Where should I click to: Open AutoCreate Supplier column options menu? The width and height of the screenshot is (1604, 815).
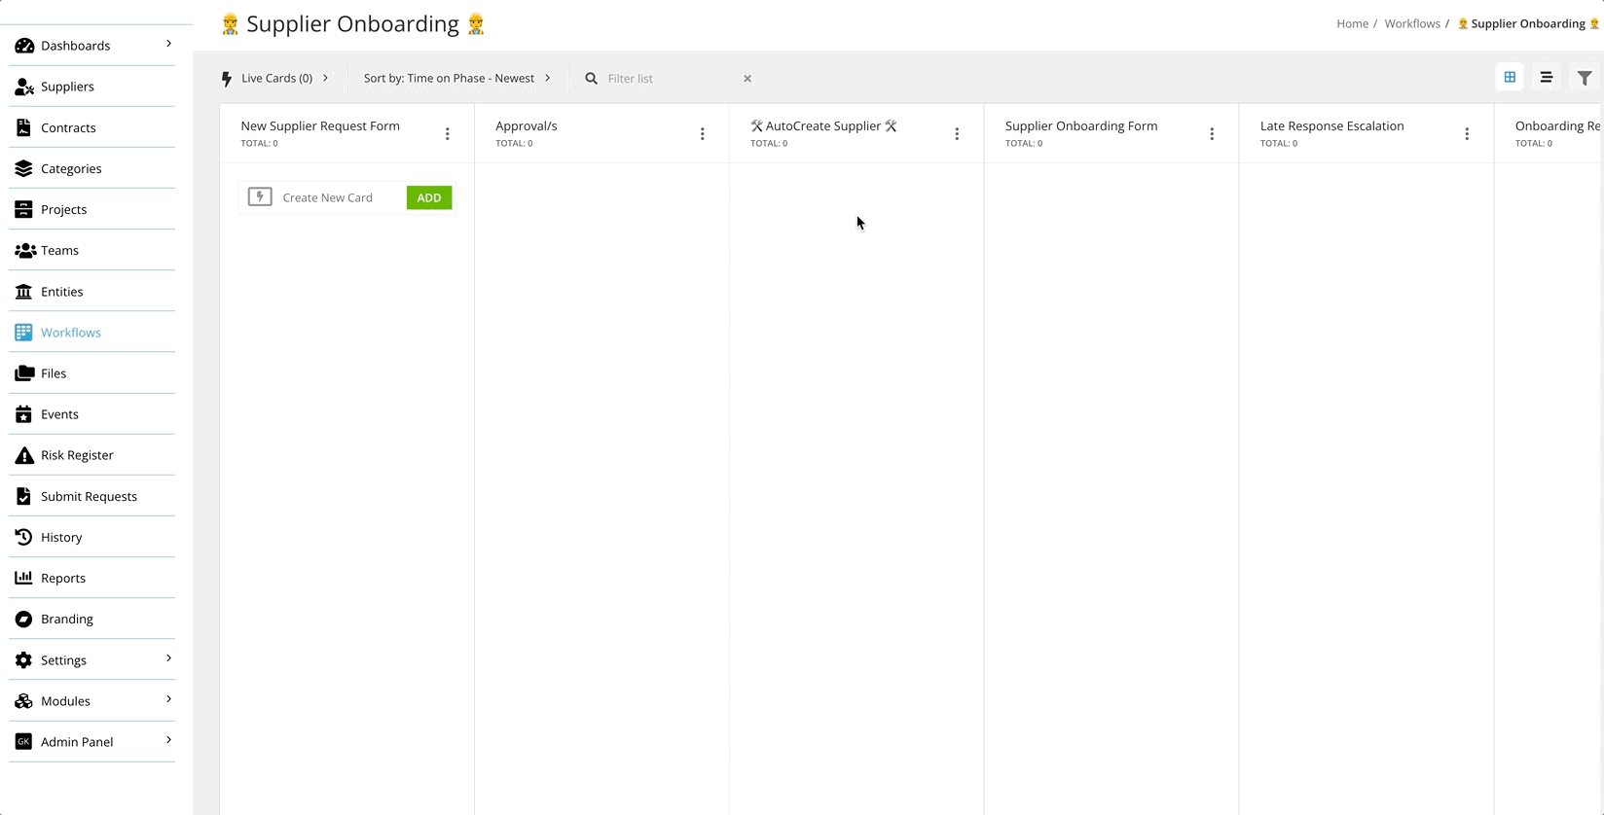[x=957, y=134]
